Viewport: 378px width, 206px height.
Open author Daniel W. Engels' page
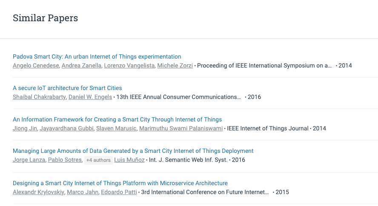90,97
